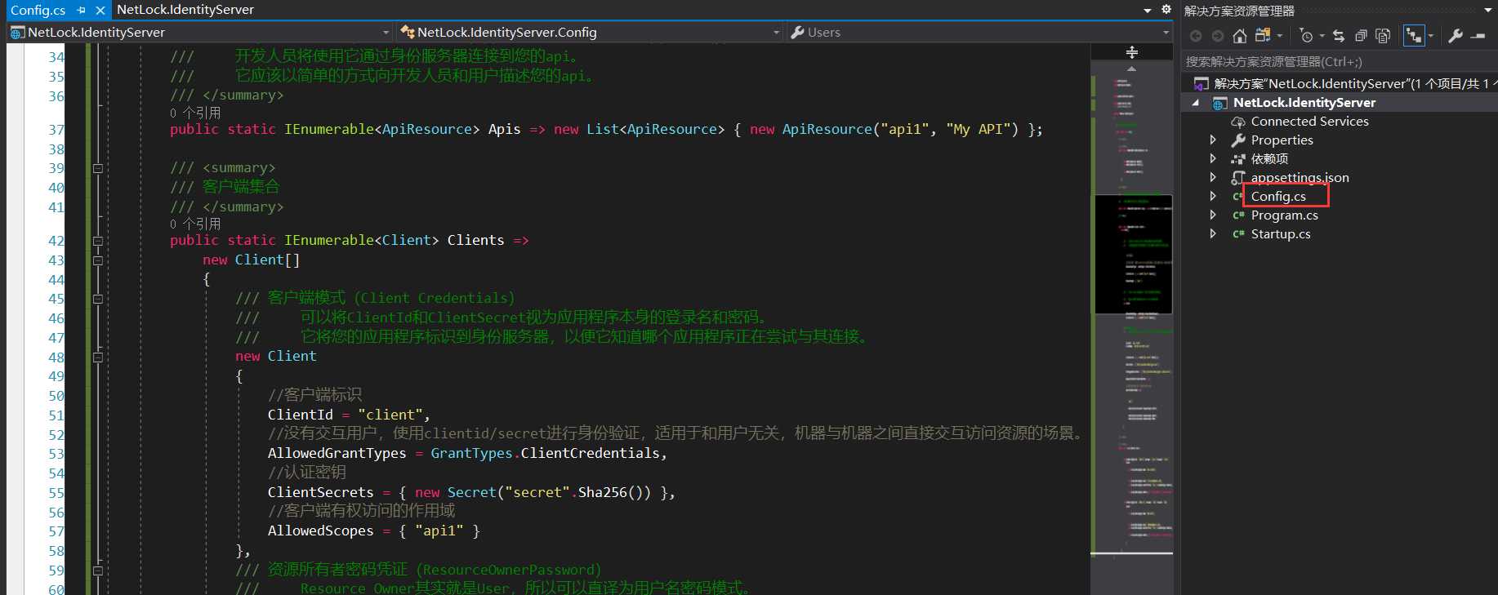The width and height of the screenshot is (1498, 595).
Task: Expand the Startup.cs node arrow
Action: (1213, 234)
